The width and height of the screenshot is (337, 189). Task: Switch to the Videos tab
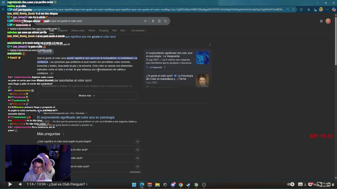coord(92,30)
